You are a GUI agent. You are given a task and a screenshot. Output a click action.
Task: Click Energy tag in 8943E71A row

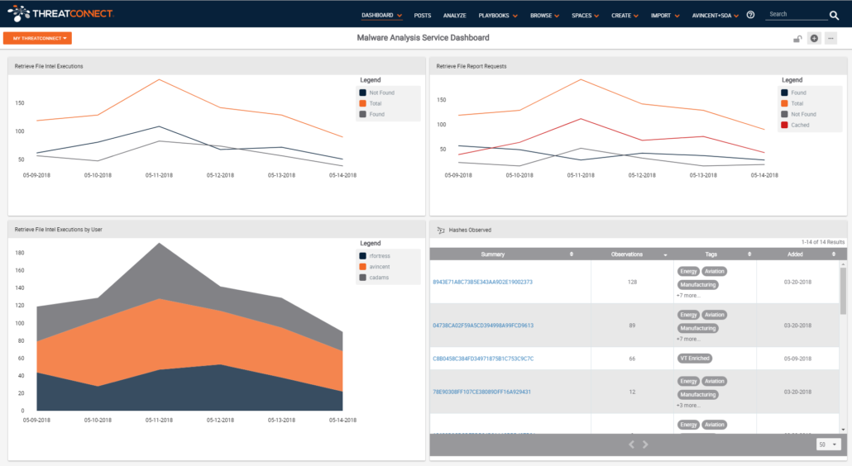(688, 271)
